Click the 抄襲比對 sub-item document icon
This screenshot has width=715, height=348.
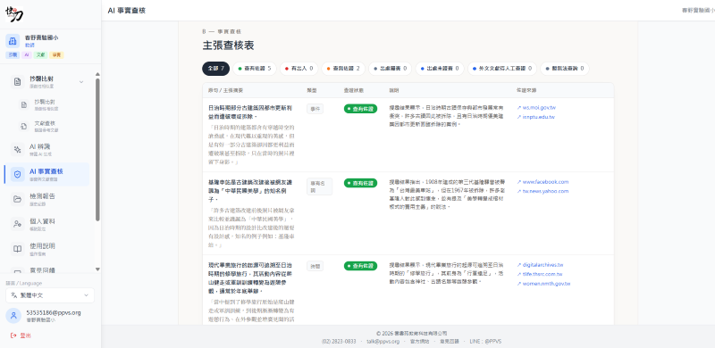(24, 104)
